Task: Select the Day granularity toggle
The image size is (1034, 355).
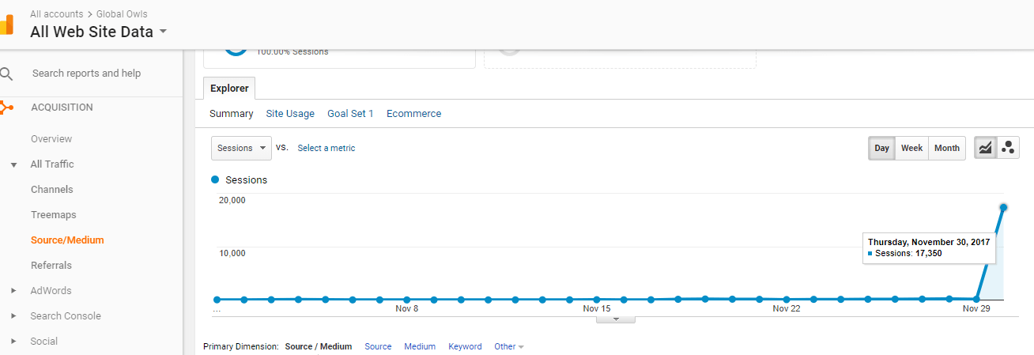Action: click(x=881, y=148)
